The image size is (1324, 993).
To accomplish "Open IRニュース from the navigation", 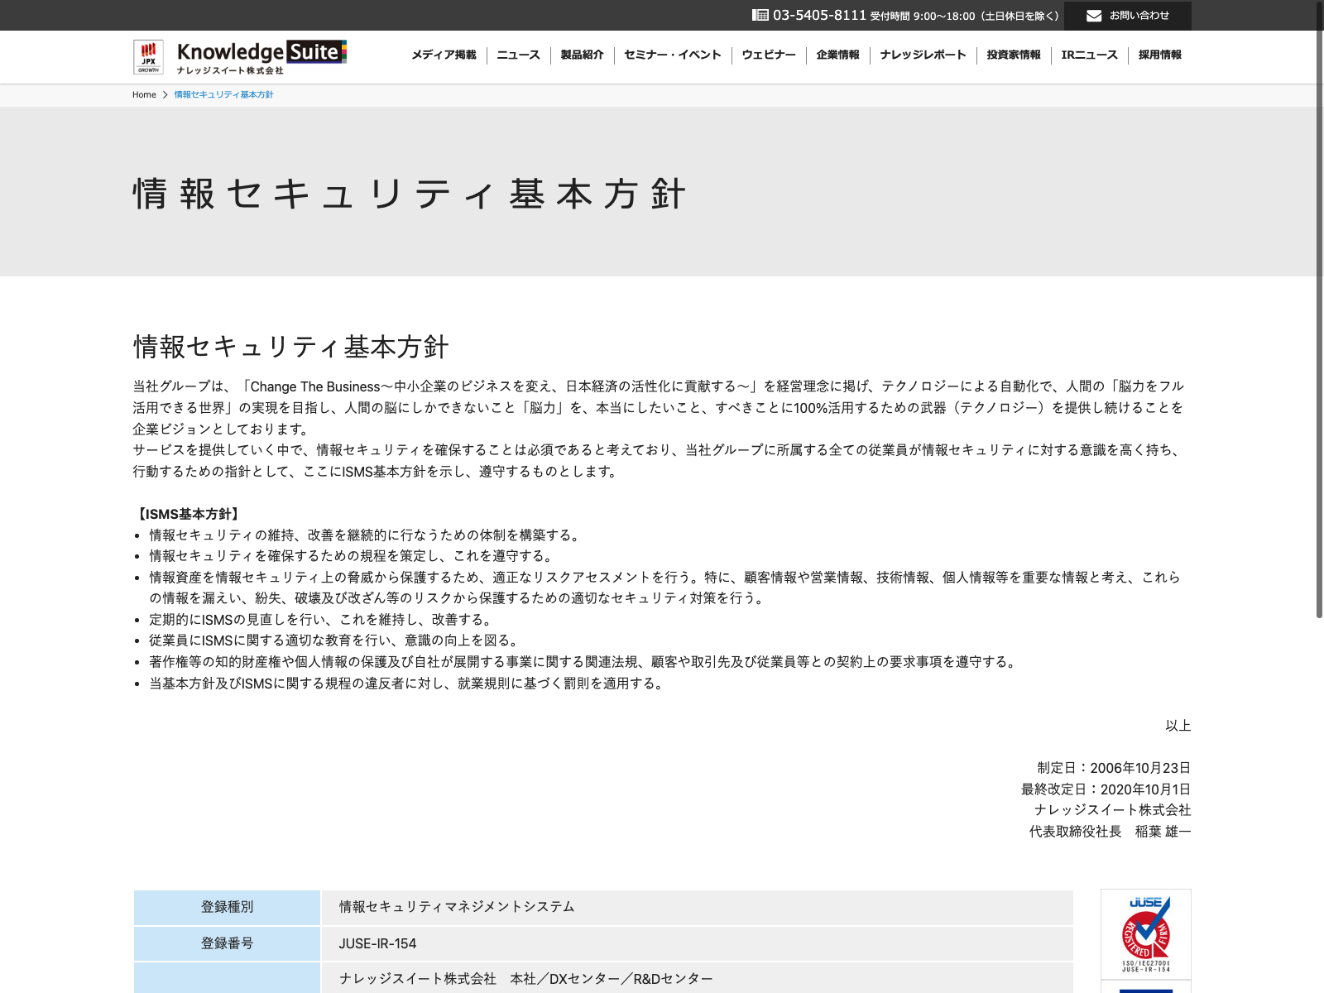I will click(x=1089, y=55).
